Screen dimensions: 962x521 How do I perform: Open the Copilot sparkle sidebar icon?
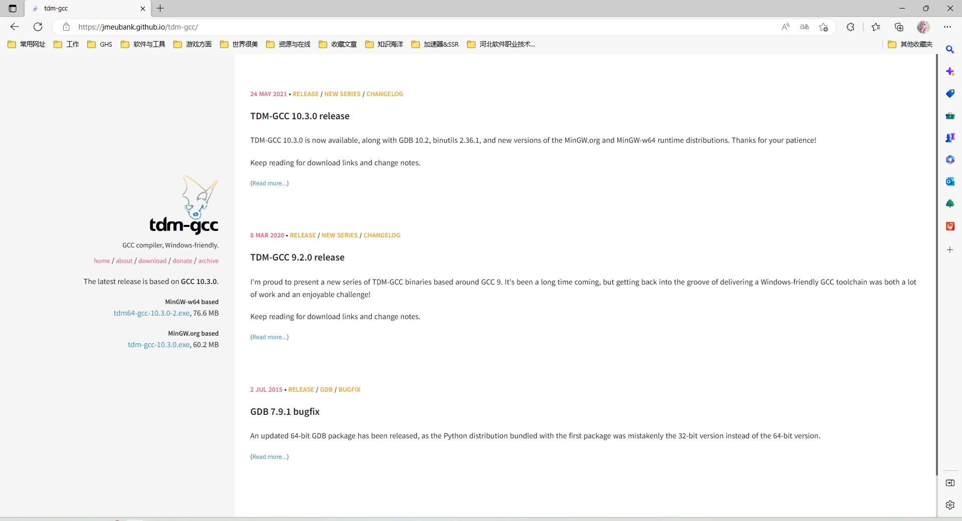coord(950,72)
